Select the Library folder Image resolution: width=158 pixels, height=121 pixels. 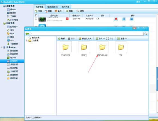pos(84,49)
